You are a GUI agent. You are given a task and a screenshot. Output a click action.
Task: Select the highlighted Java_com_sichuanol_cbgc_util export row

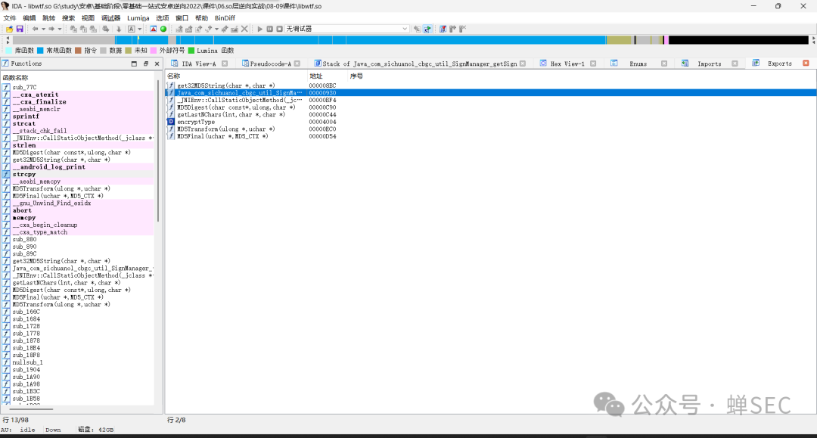491,93
